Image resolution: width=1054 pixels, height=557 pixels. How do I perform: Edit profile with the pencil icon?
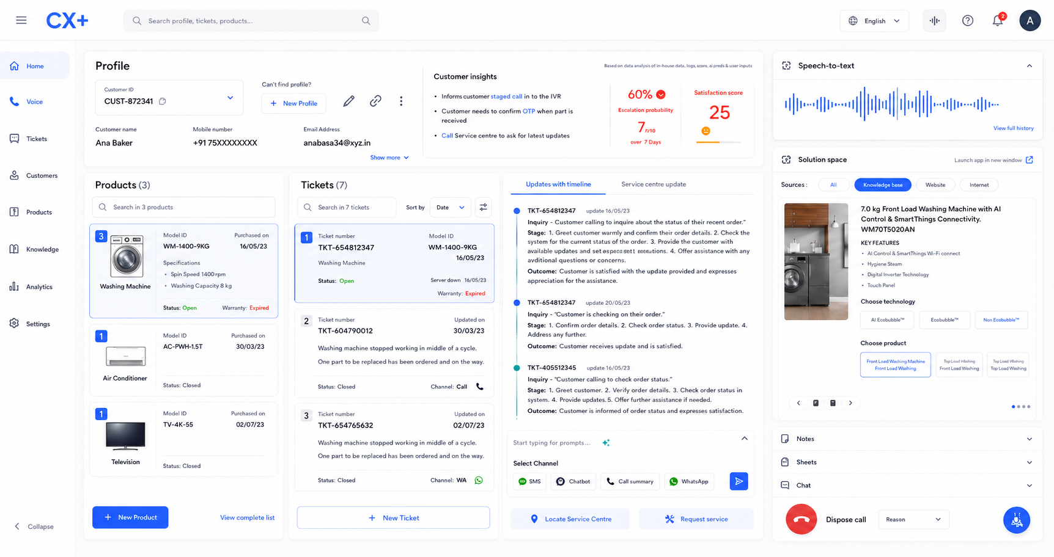[348, 101]
